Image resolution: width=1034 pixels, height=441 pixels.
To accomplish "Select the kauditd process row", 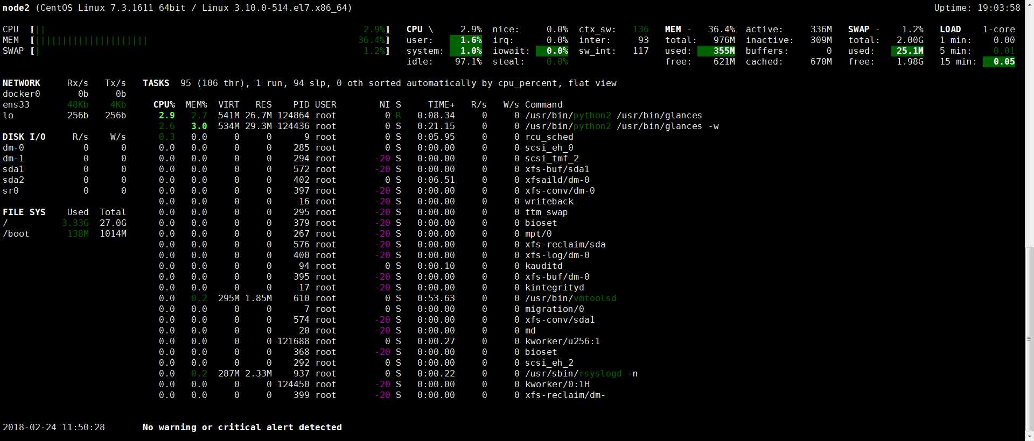I will (361, 266).
